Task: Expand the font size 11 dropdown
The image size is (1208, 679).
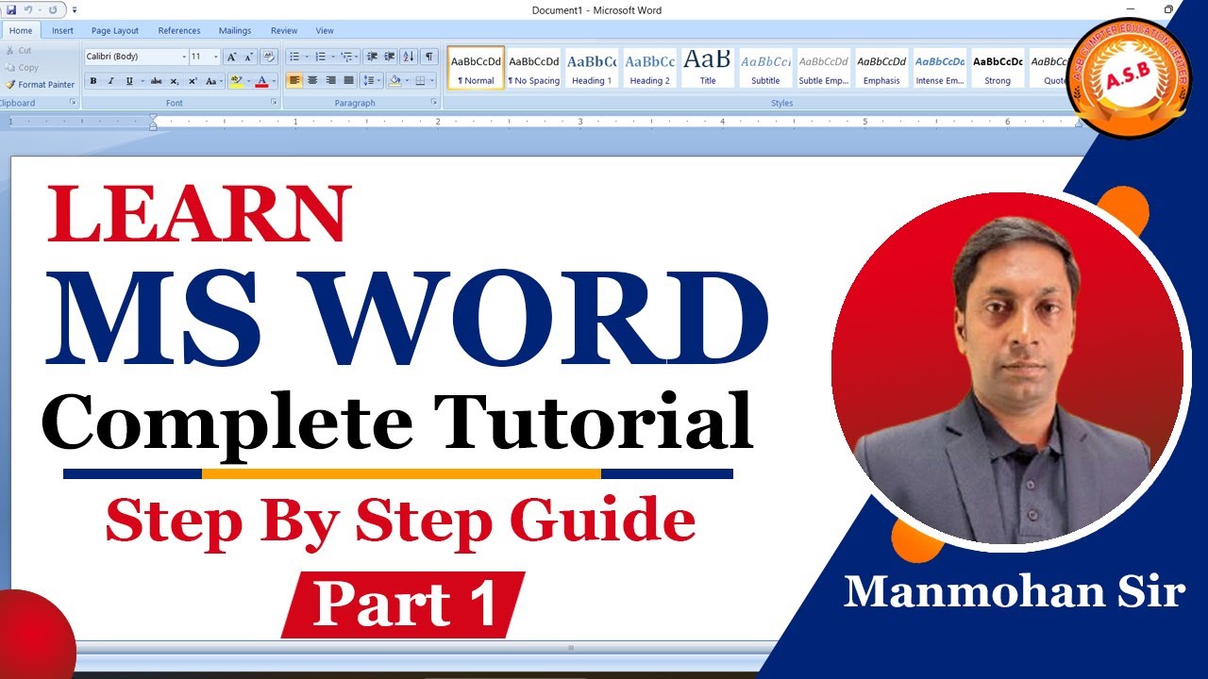Action: (x=216, y=57)
